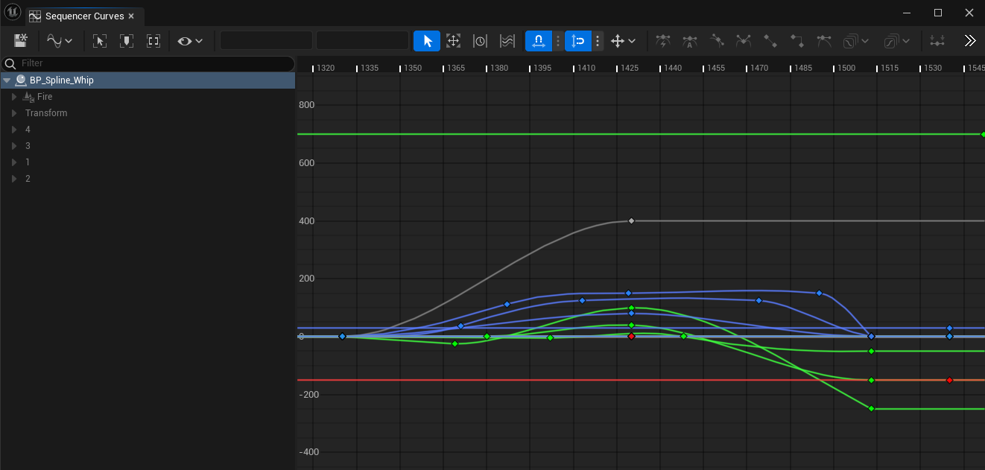Select the Sequencer Curves tab

tap(83, 16)
